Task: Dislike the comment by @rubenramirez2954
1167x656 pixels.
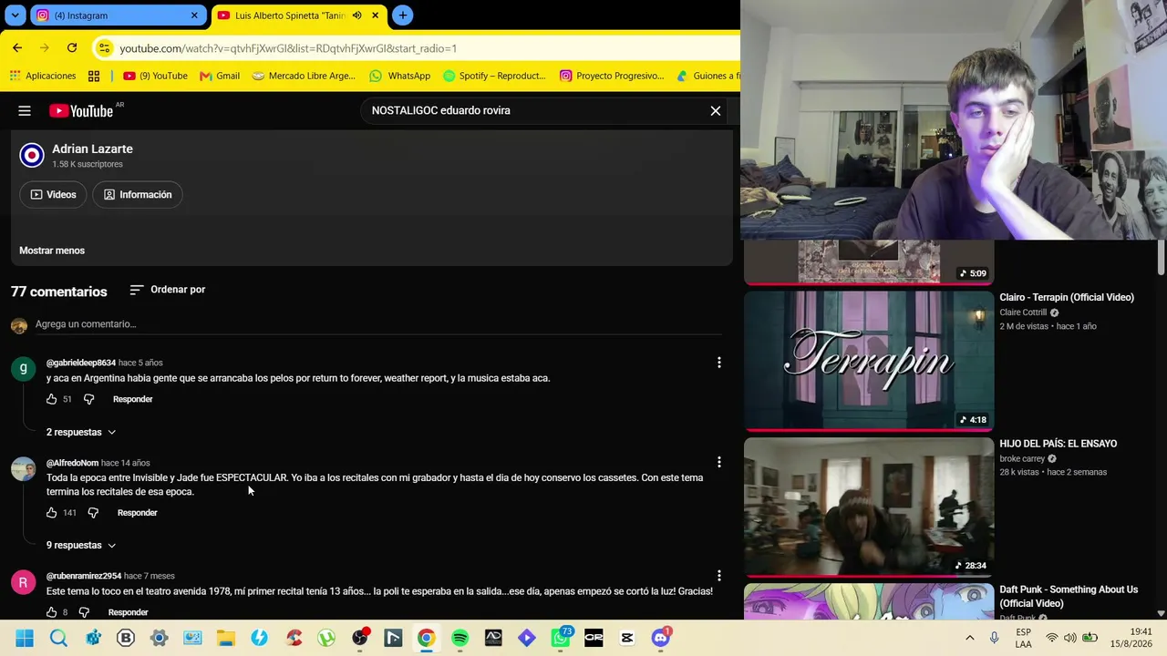Action: pyautogui.click(x=84, y=612)
